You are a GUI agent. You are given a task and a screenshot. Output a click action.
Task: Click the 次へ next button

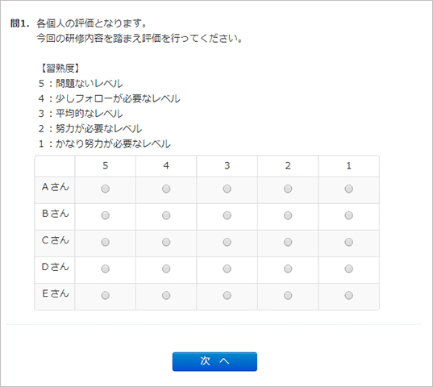[x=214, y=362]
